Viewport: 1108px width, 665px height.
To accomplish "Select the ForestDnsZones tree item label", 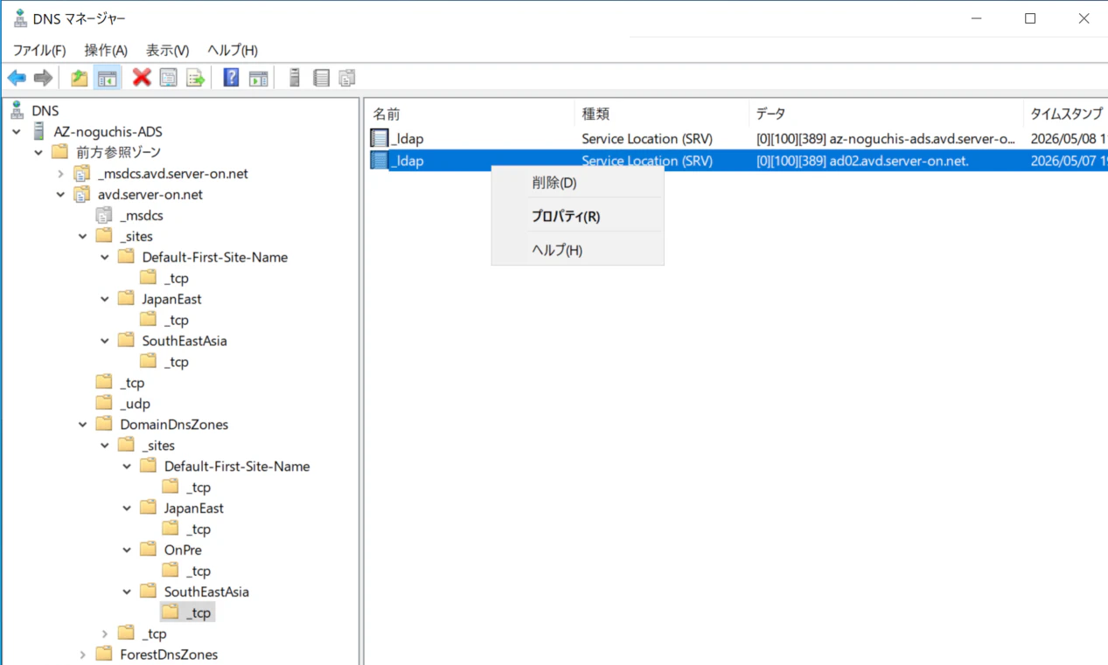I will point(169,655).
